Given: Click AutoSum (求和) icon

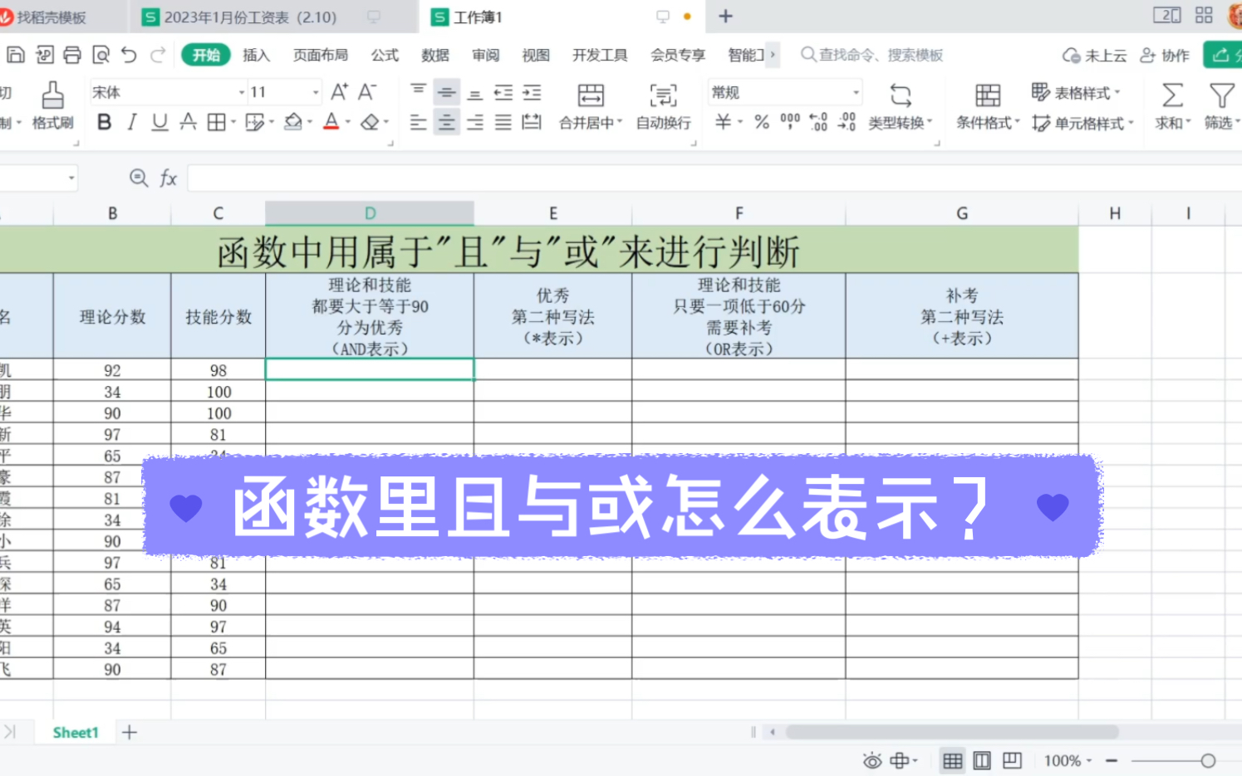Looking at the screenshot, I should pyautogui.click(x=1172, y=95).
